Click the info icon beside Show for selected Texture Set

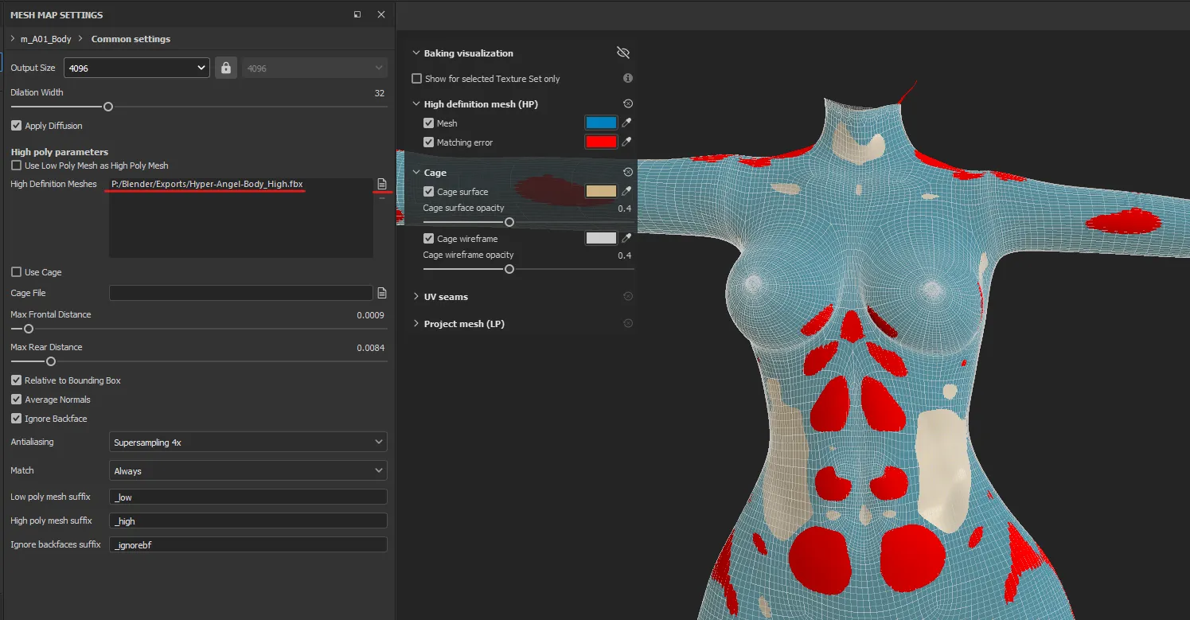point(628,78)
